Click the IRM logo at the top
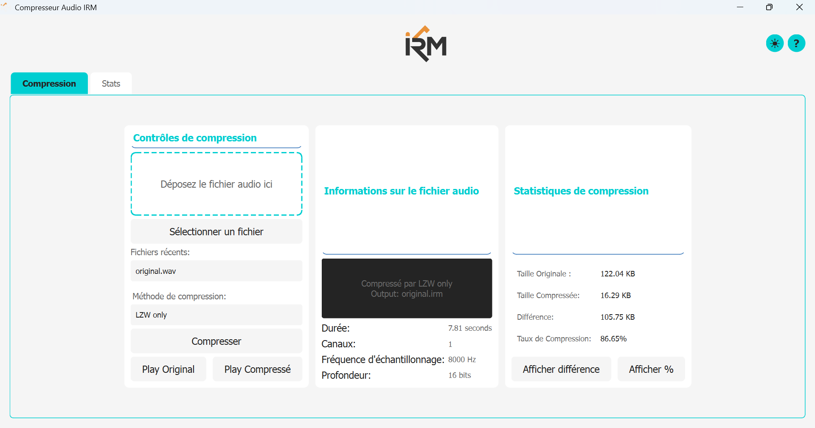This screenshot has height=428, width=815. tap(426, 44)
